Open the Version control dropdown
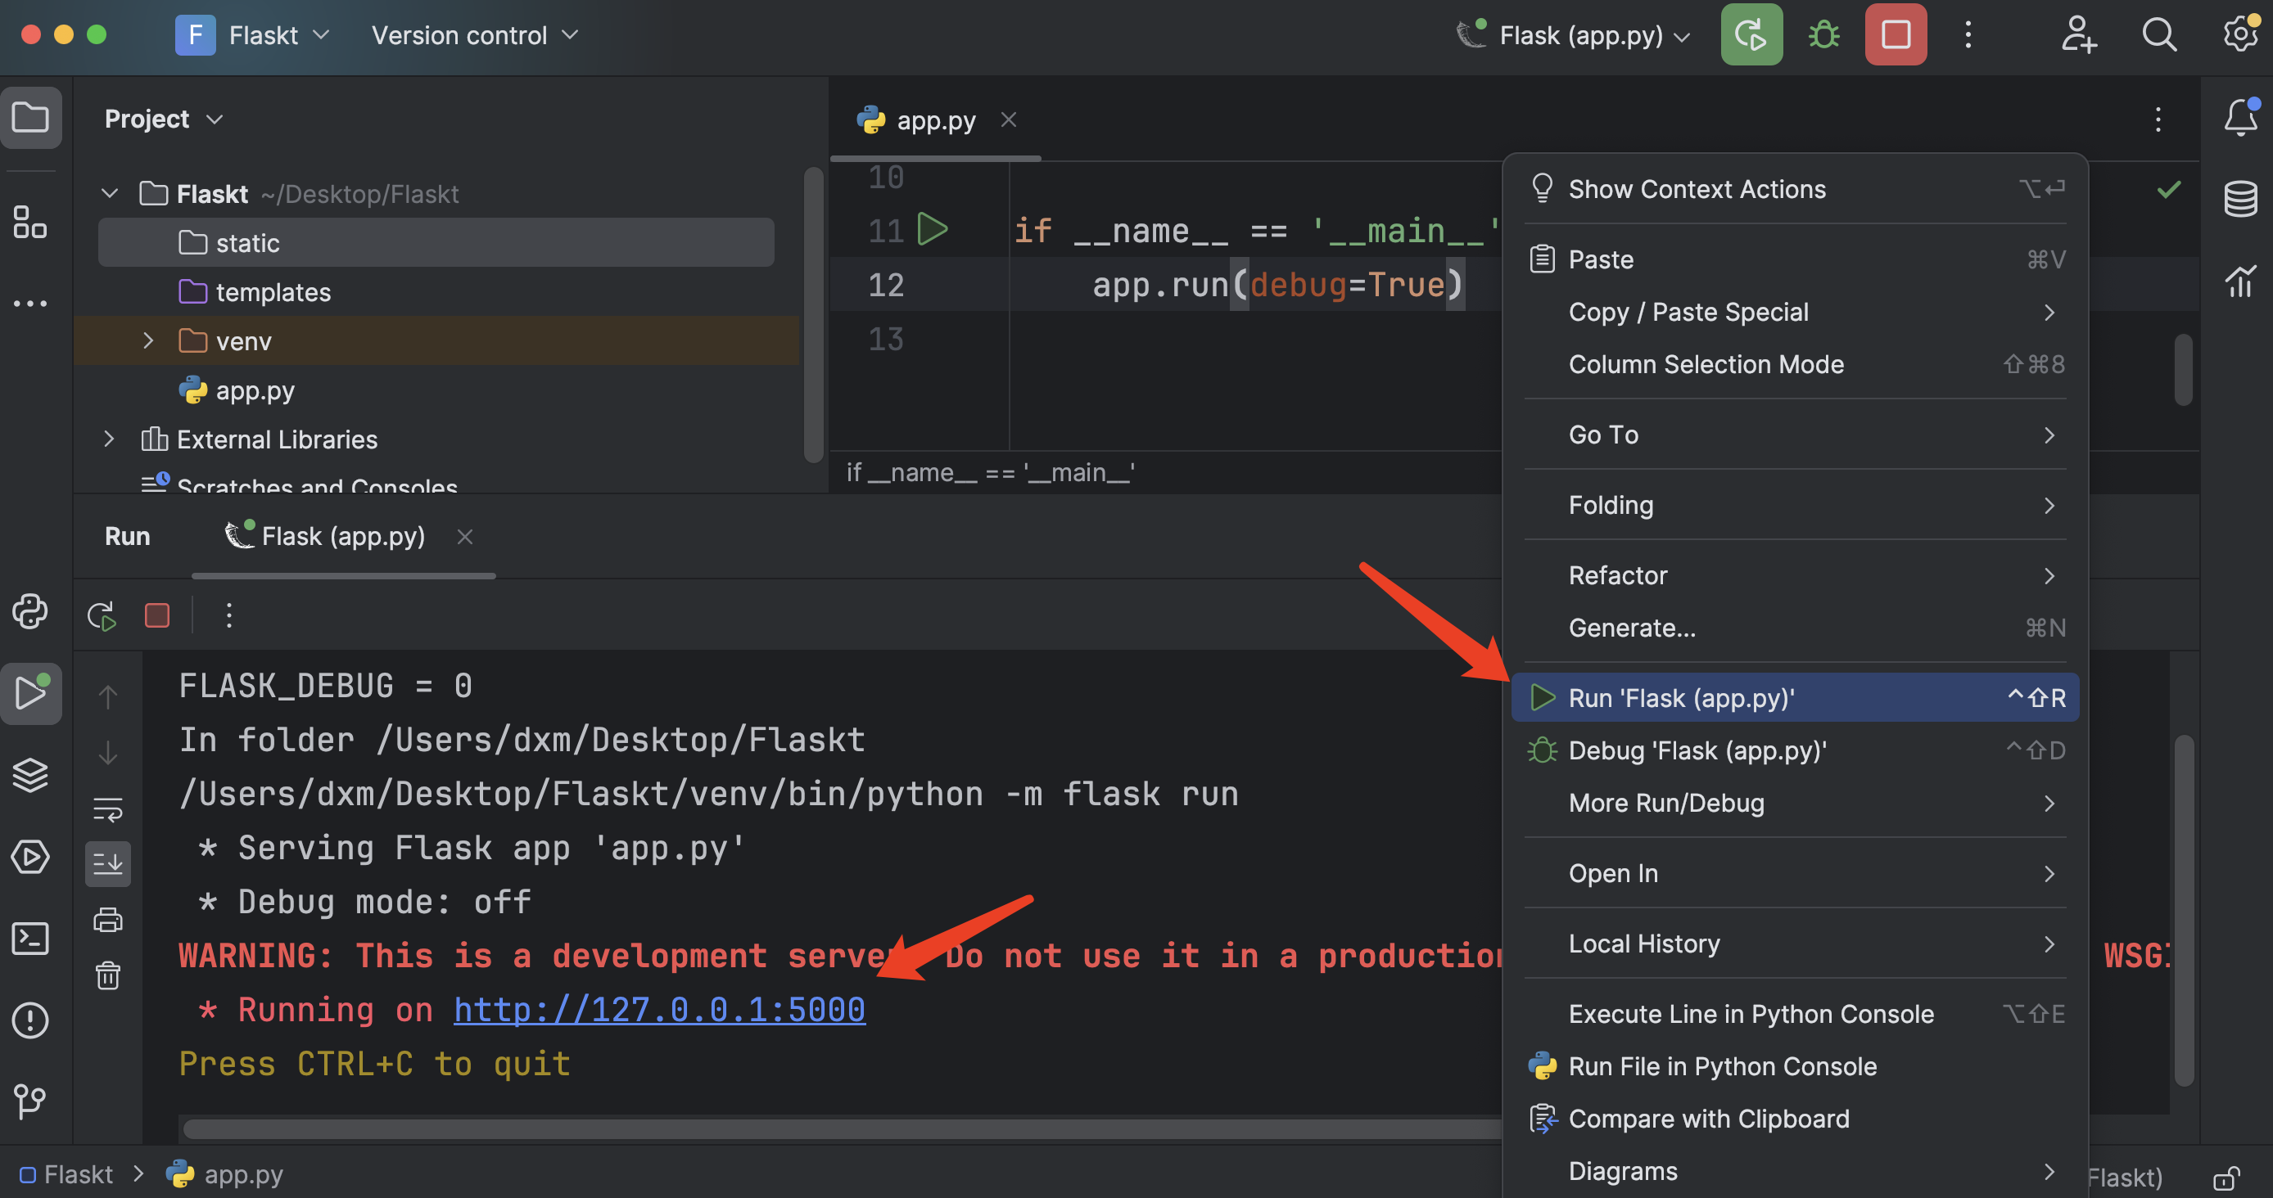 [x=474, y=35]
